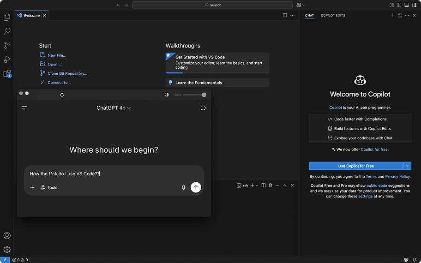This screenshot has width=421, height=263.
Task: Open the Copilot for free link
Action: coord(374,149)
